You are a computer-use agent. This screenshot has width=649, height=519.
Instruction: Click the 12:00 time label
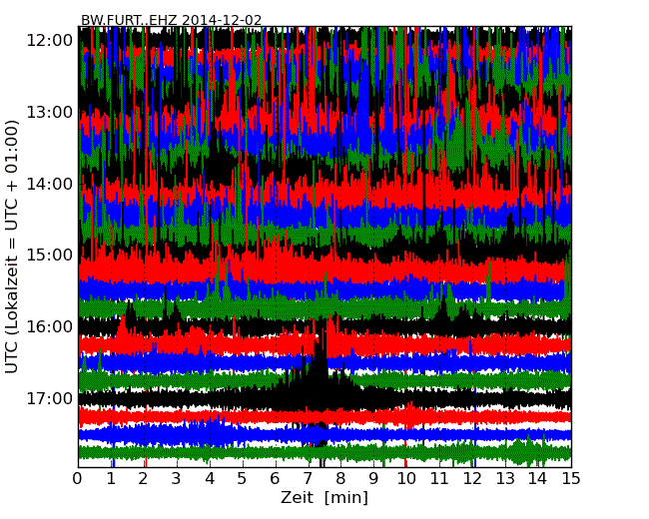[50, 41]
